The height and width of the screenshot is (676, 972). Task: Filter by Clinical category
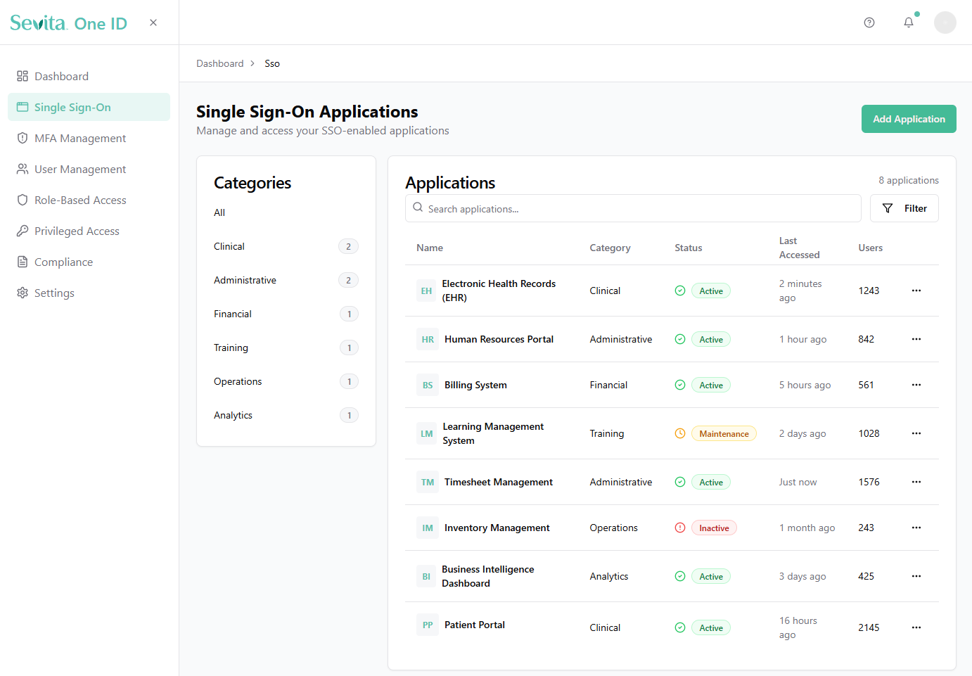coord(286,246)
